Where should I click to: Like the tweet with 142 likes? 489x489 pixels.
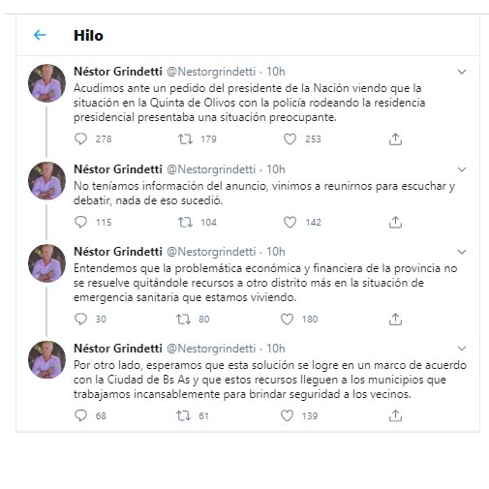[x=290, y=222]
